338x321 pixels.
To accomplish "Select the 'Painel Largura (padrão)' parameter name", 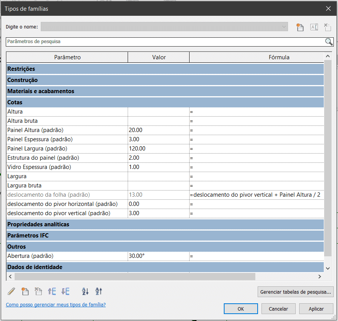I will 37,149.
